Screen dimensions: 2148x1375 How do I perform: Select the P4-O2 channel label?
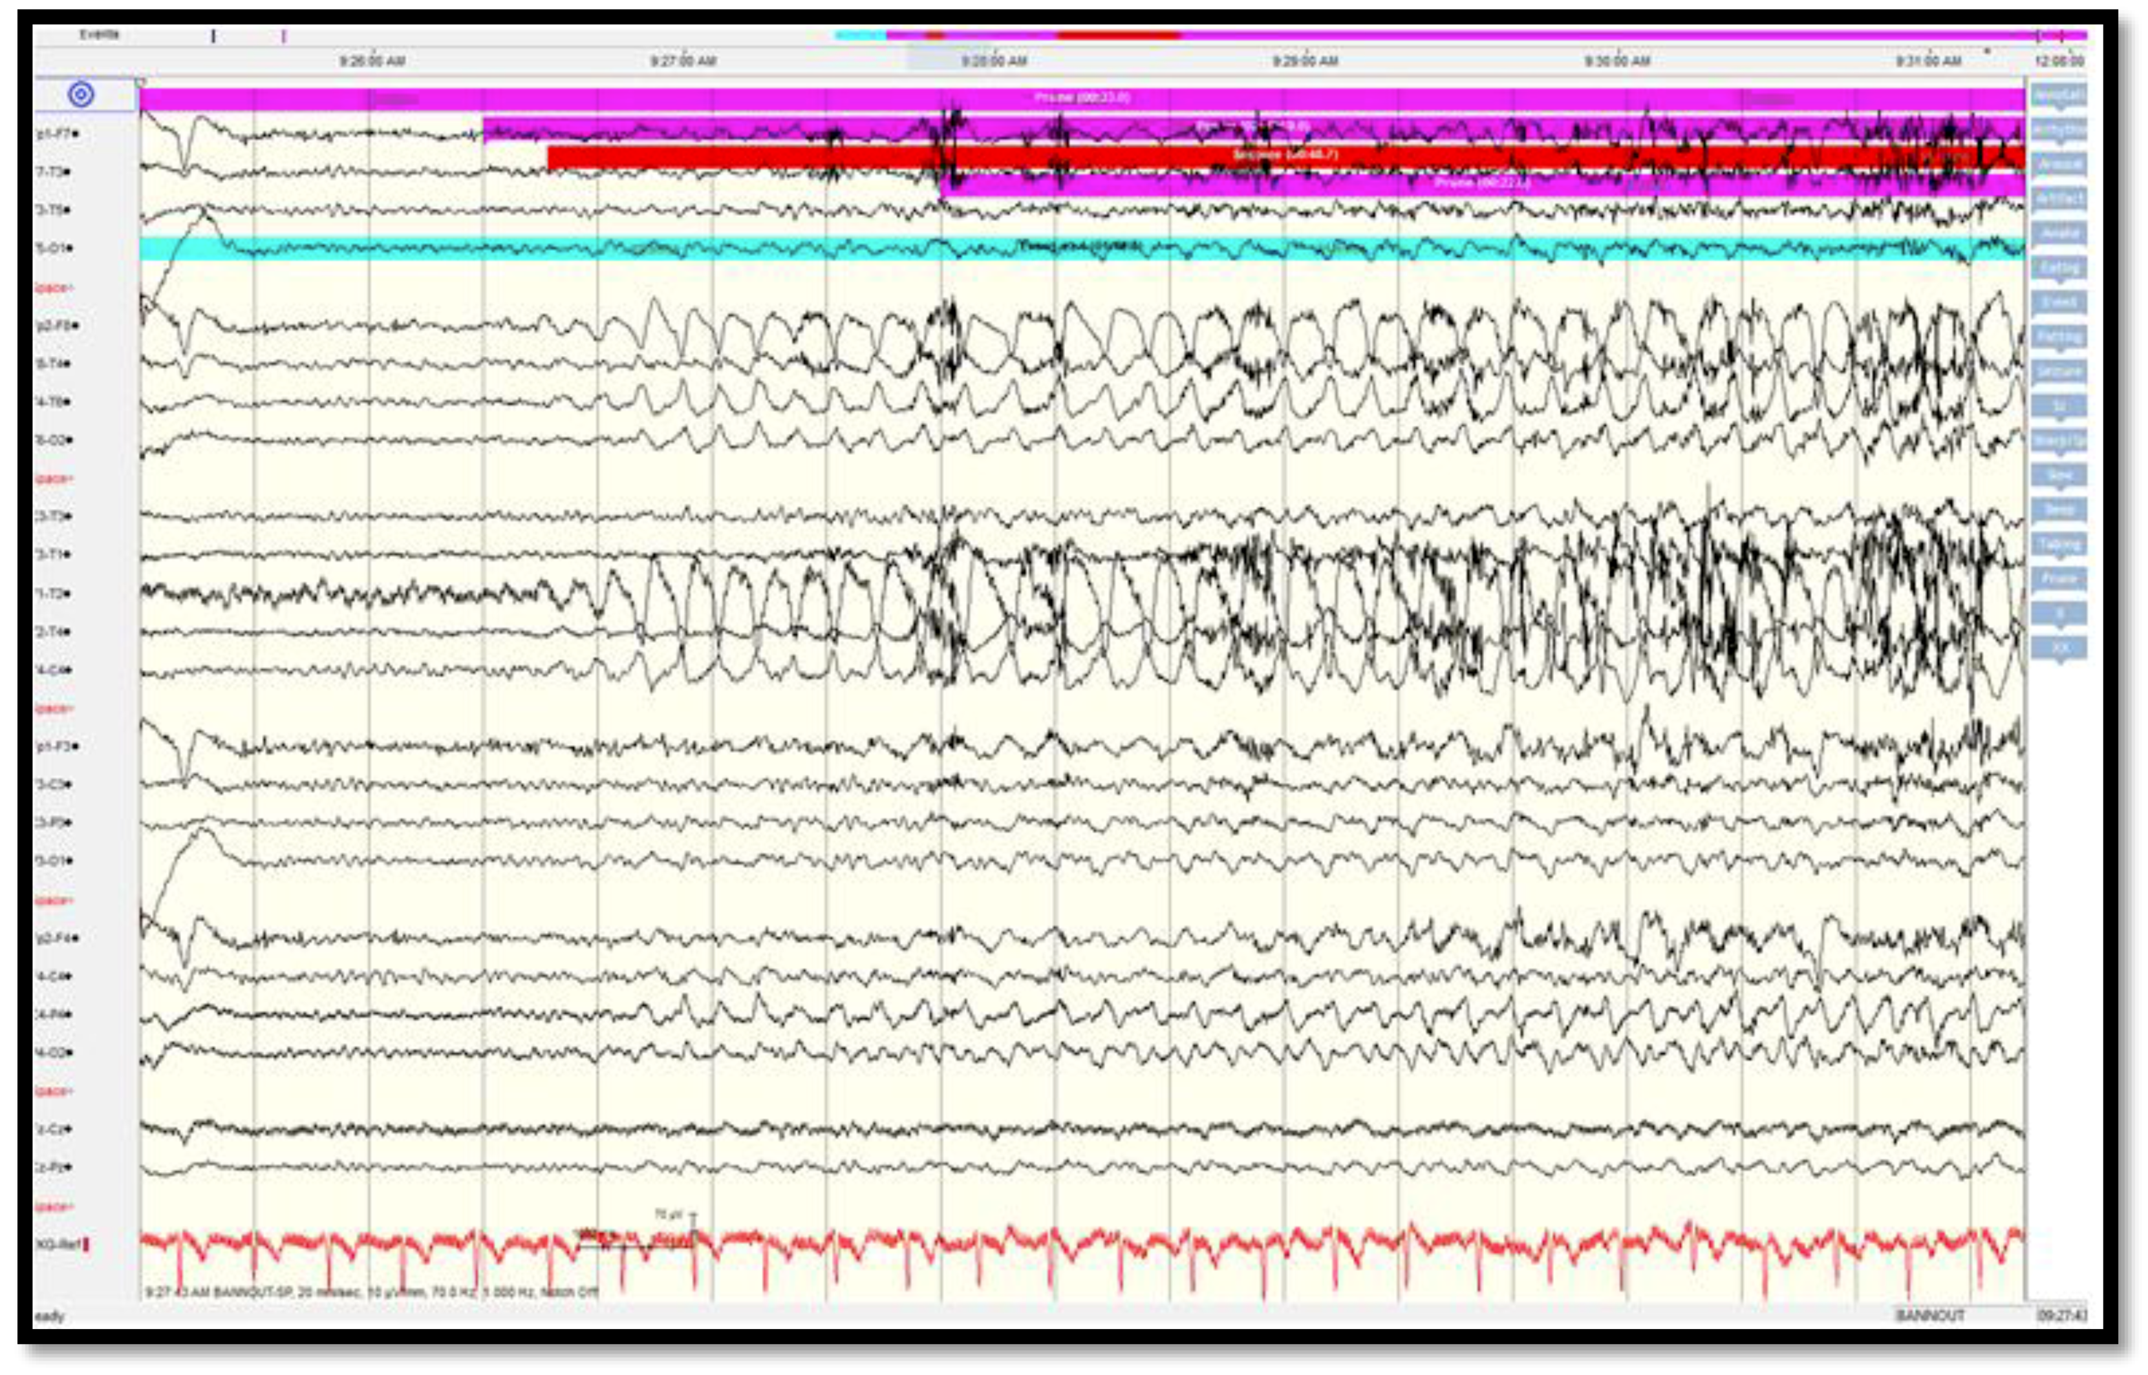[54, 1053]
